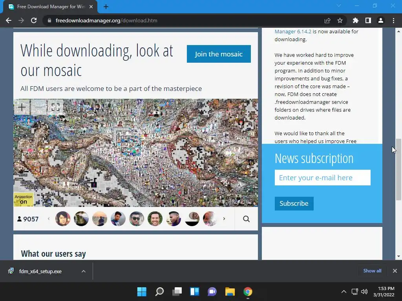
Task: Click the mosaic image
Action: pos(135,153)
